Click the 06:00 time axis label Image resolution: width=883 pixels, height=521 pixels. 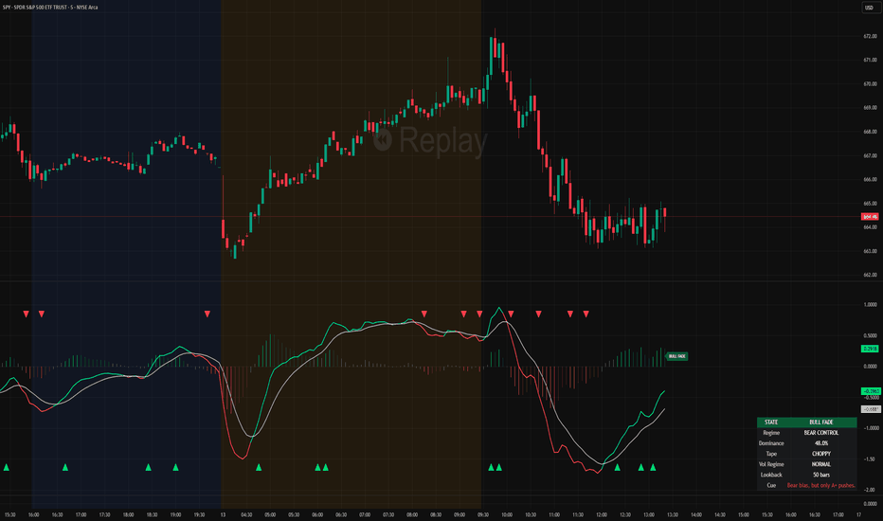pos(317,514)
